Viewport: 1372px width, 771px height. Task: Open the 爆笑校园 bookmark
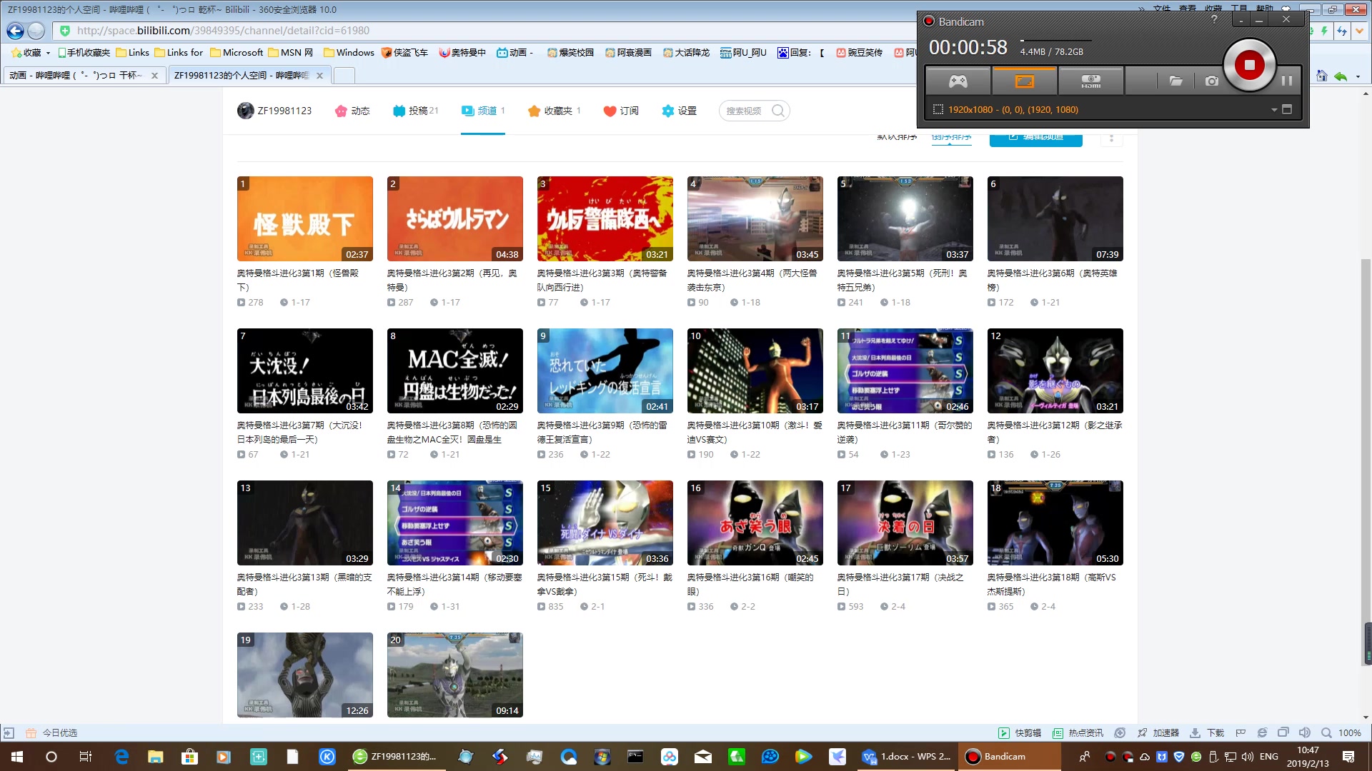570,52
